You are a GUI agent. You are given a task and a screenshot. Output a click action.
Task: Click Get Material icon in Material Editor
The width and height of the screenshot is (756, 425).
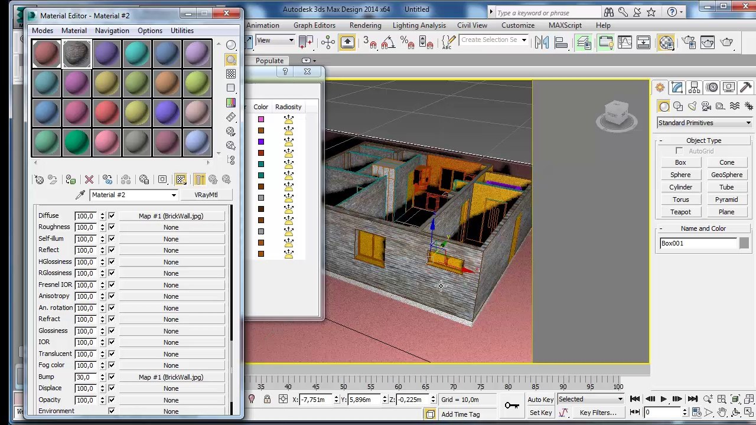coord(39,179)
